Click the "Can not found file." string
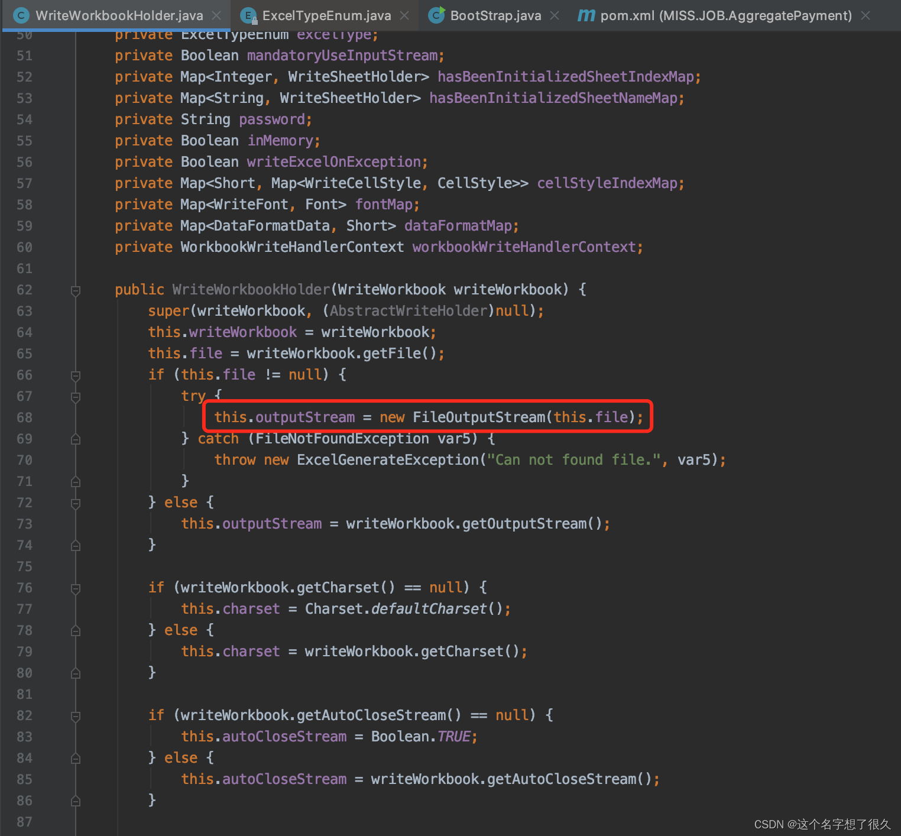The width and height of the screenshot is (901, 836). click(x=573, y=460)
